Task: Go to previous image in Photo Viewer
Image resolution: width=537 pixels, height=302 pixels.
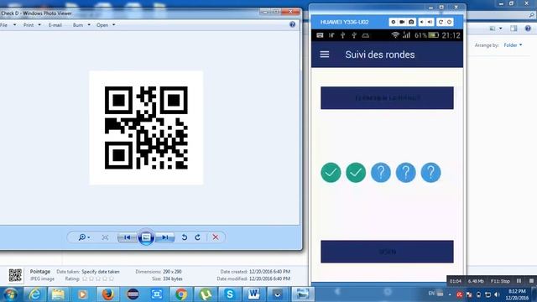Action: point(128,237)
